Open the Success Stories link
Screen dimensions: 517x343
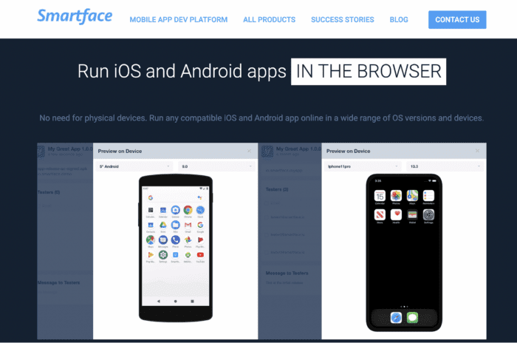(343, 20)
